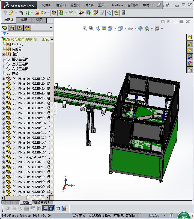The height and width of the screenshot is (219, 194).
Task: Open the Design Library task pane
Action: click(x=190, y=44)
